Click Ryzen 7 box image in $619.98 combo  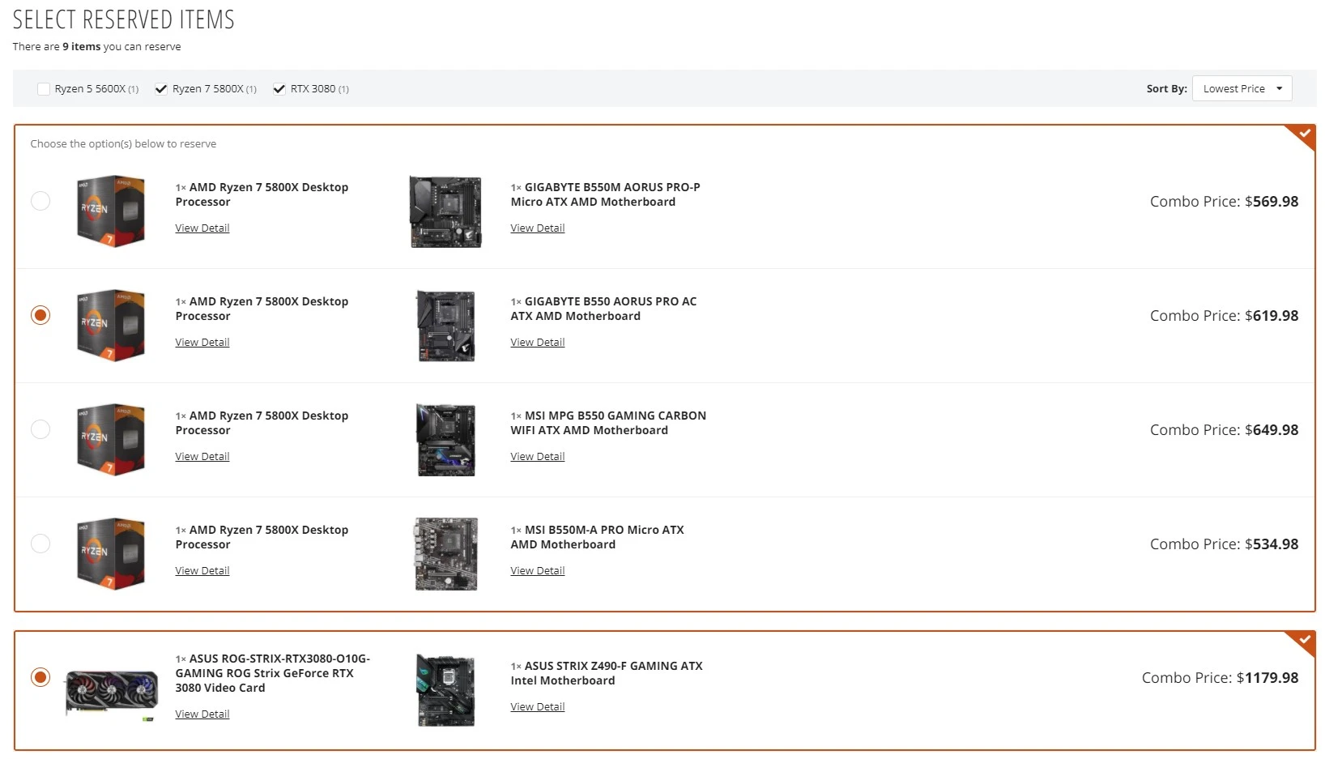111,325
